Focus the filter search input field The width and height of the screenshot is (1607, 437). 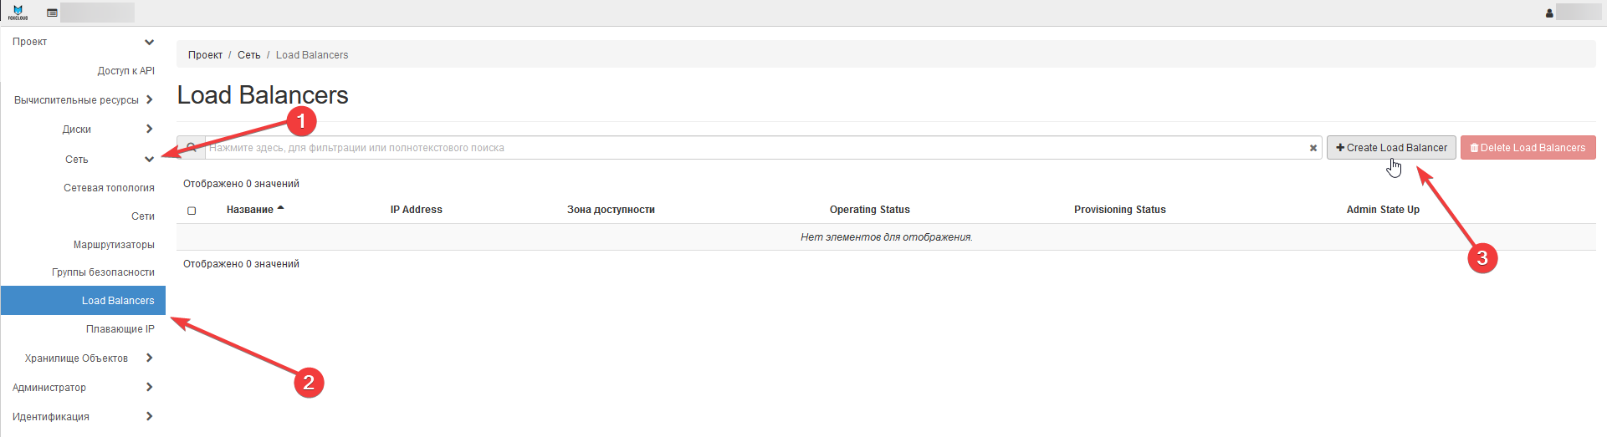pyautogui.click(x=753, y=148)
